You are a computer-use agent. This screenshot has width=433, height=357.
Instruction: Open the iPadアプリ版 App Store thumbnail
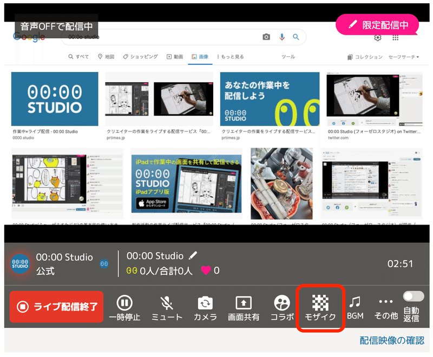(x=186, y=183)
